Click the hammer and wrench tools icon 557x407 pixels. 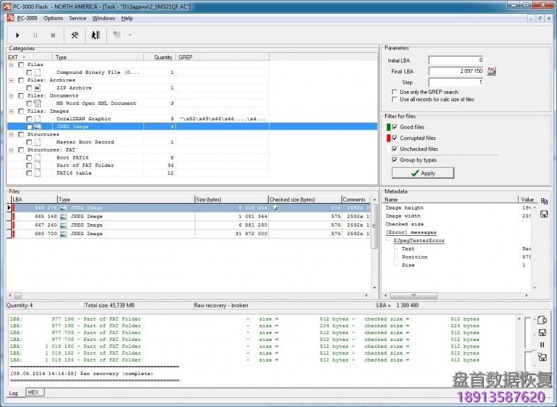[x=74, y=35]
